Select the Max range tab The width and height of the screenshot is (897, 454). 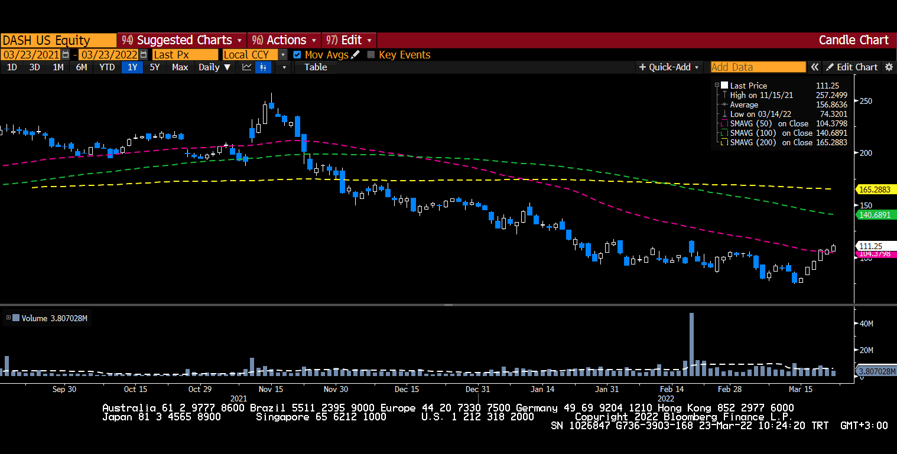click(180, 67)
